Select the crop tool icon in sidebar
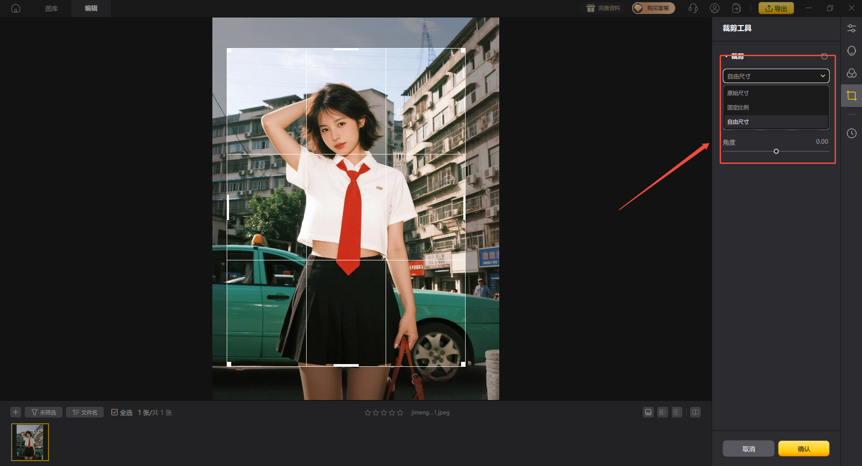This screenshot has height=466, width=862. pos(851,96)
